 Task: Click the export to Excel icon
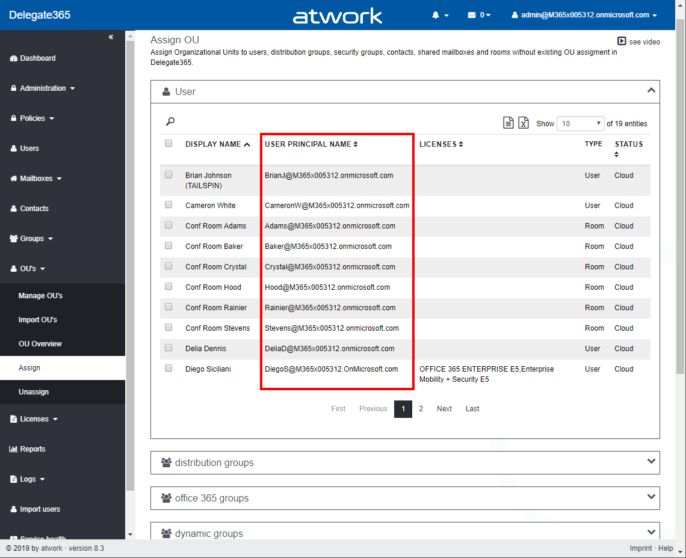pyautogui.click(x=524, y=123)
